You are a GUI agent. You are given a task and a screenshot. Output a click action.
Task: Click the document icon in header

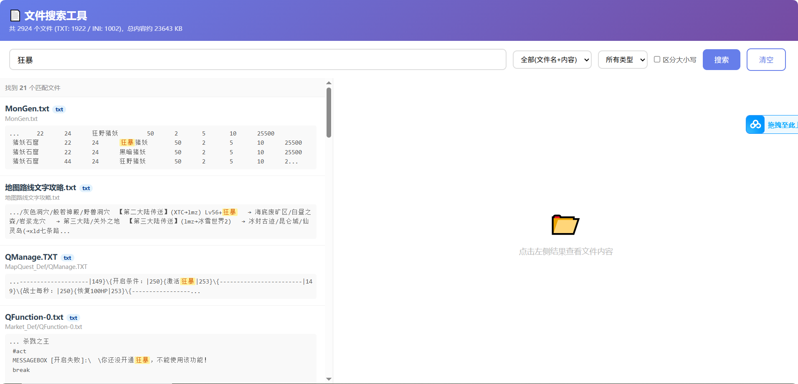point(15,15)
